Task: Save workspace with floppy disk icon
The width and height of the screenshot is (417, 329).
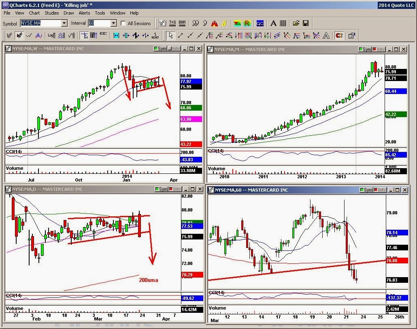Action: [x=306, y=23]
